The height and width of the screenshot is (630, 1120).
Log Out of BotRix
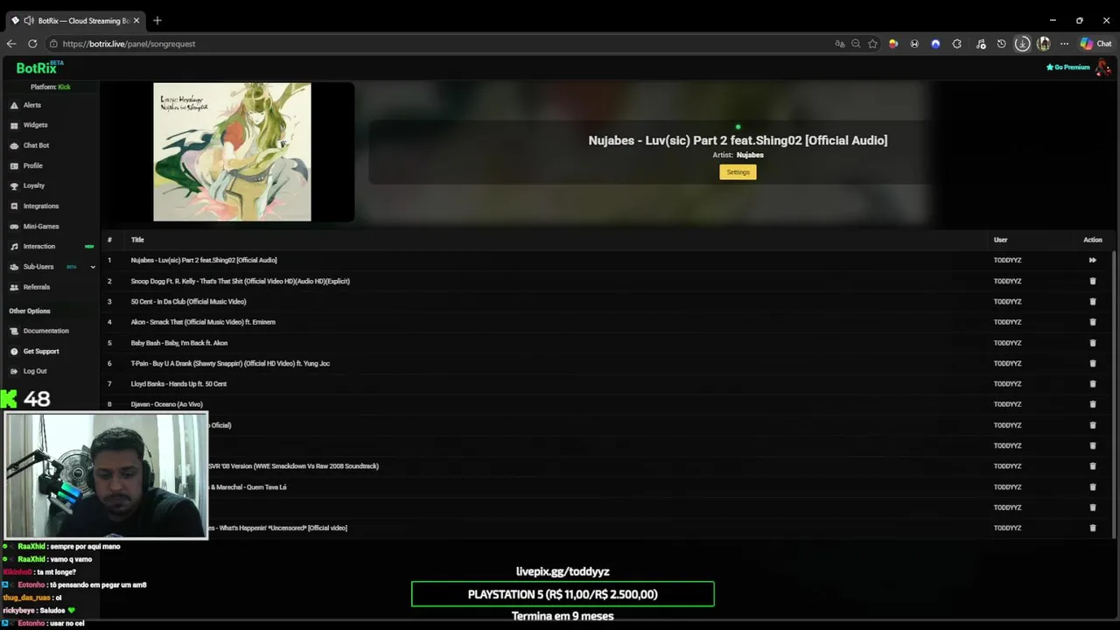point(35,371)
